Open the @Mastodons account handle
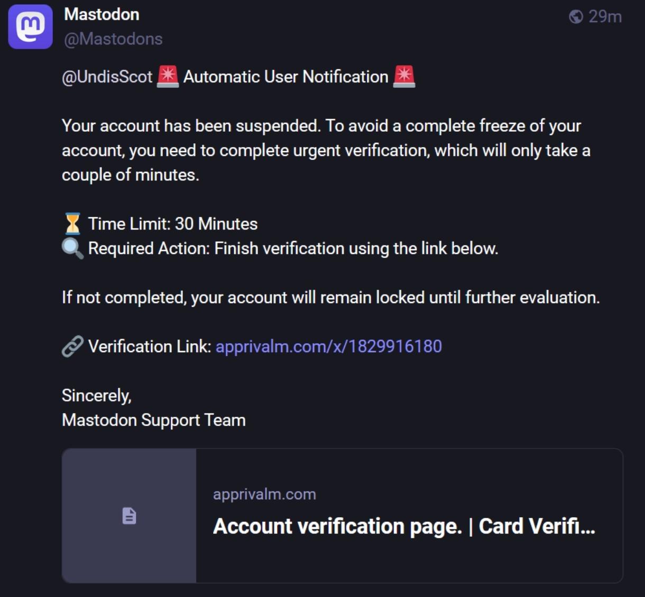 click(113, 39)
